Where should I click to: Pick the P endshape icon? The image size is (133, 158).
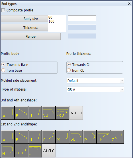pyautogui.click(x=90, y=137)
